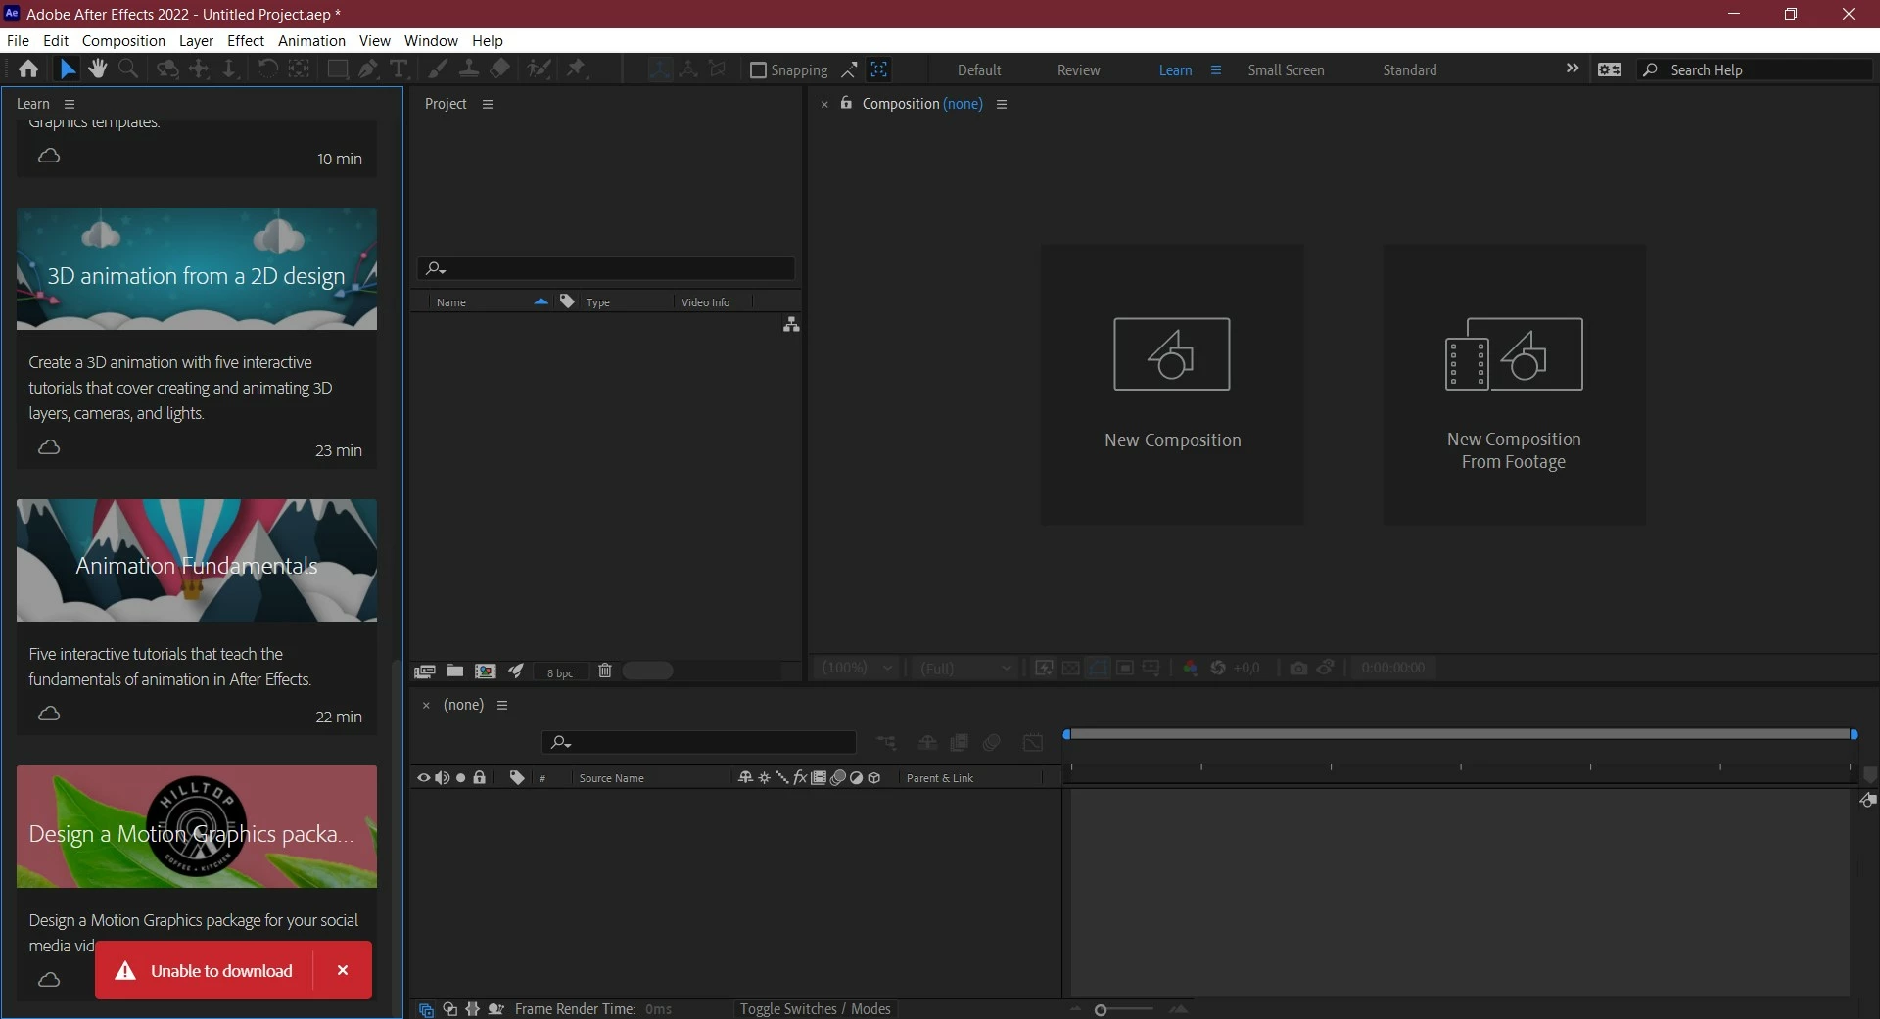Select the Dolly camera tool
Viewport: 1880px width, 1019px height.
pos(229,69)
